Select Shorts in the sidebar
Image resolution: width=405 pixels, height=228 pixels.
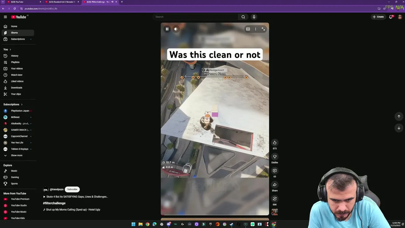[17, 33]
